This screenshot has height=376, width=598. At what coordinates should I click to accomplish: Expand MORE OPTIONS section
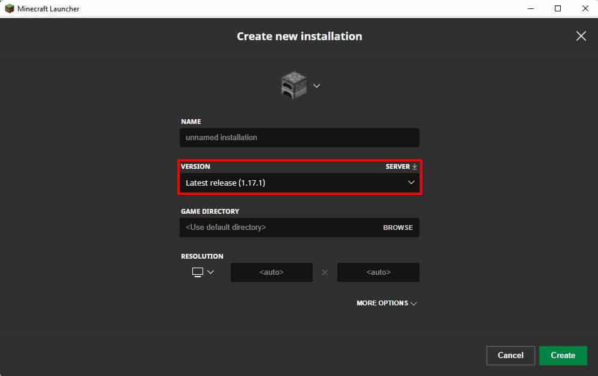(x=386, y=303)
